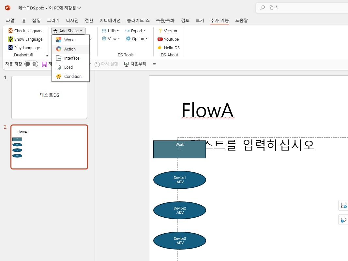Expand the Utils dropdown
The height and width of the screenshot is (261, 348).
(x=111, y=31)
